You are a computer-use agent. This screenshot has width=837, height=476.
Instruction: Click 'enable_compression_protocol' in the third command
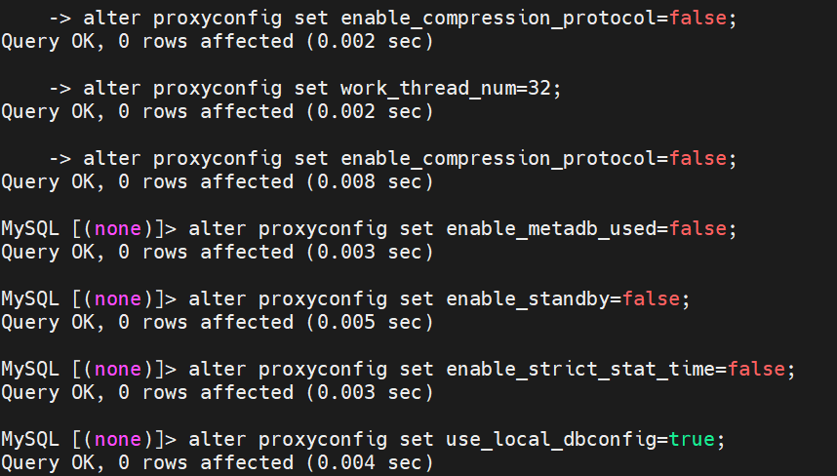coord(498,159)
